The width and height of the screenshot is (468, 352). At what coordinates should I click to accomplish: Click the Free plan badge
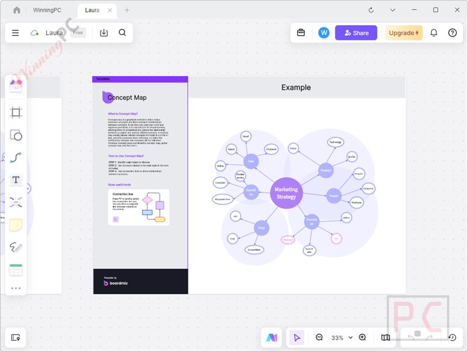click(x=78, y=33)
